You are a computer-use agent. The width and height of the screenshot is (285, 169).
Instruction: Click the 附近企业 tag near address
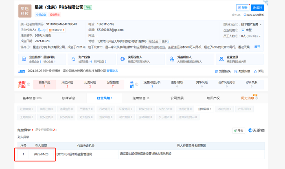click(x=153, y=41)
